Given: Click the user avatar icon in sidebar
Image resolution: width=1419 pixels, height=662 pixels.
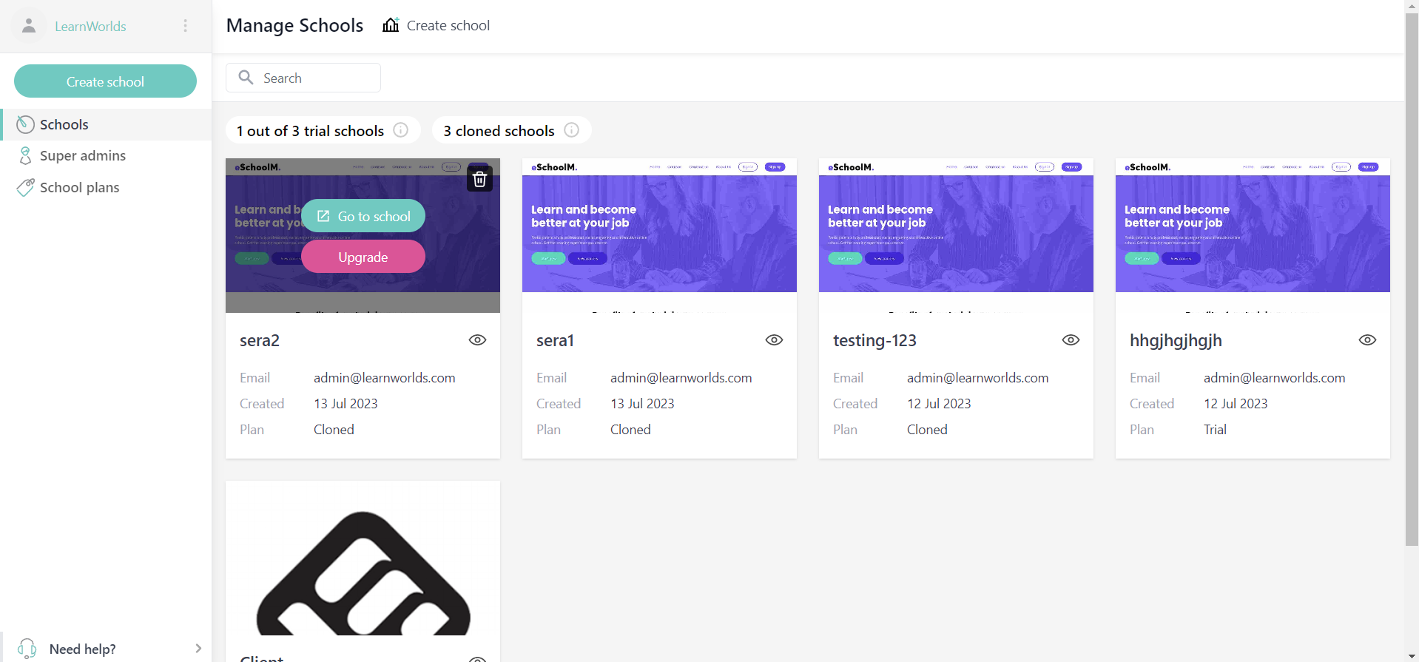Looking at the screenshot, I should coord(29,26).
